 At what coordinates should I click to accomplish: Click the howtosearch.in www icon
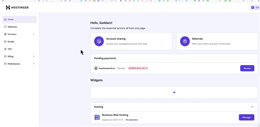point(96,68)
